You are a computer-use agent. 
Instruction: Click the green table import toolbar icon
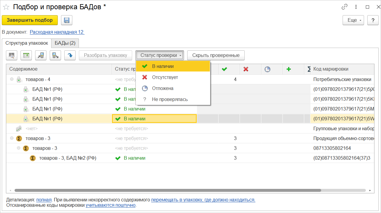pyautogui.click(x=26, y=55)
